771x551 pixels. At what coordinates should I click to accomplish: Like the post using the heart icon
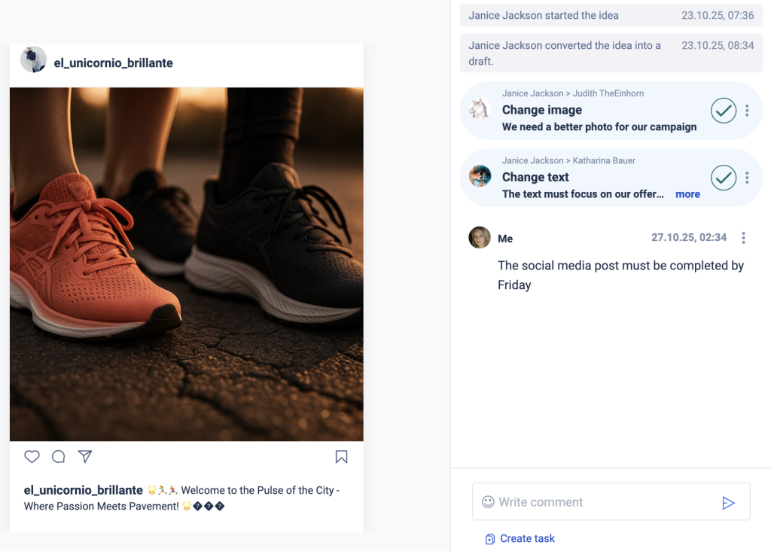coord(32,457)
